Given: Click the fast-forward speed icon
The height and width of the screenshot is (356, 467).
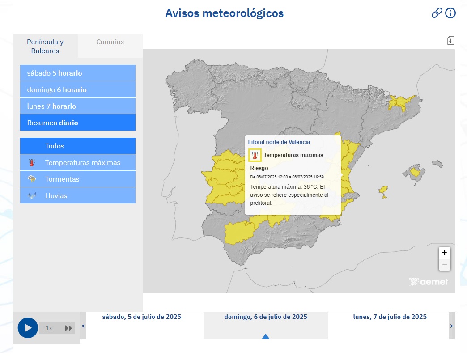Looking at the screenshot, I should point(68,328).
